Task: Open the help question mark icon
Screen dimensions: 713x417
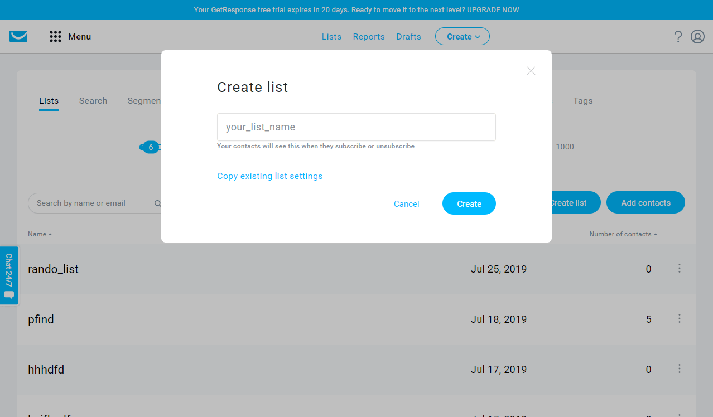Action: (678, 37)
